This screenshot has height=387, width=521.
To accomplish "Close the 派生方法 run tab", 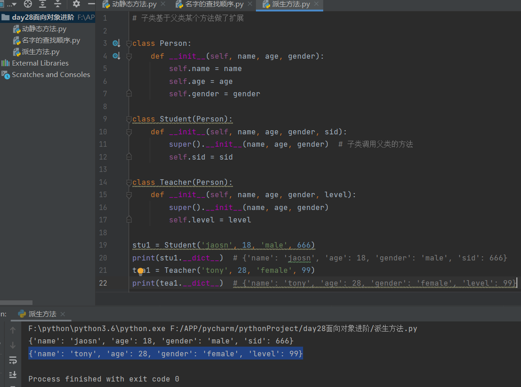I will 63,314.
